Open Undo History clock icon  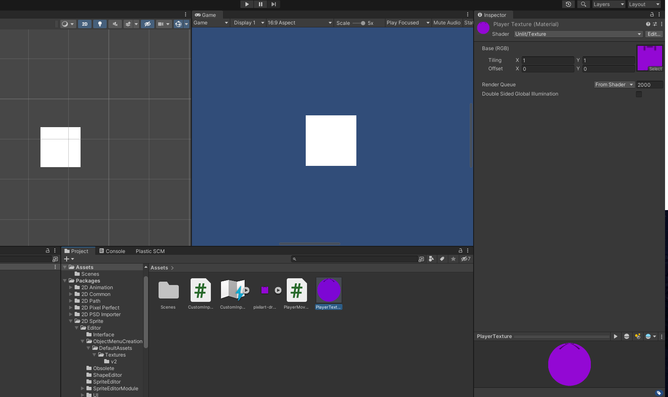pos(568,4)
